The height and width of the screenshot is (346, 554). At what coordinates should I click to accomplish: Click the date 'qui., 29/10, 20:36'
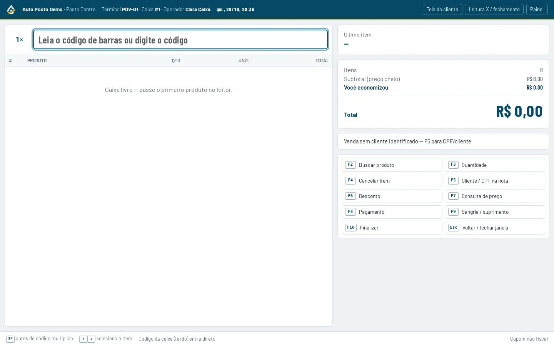click(x=235, y=10)
